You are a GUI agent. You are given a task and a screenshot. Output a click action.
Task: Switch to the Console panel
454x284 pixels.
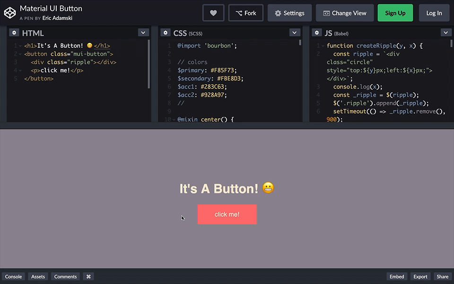click(13, 276)
